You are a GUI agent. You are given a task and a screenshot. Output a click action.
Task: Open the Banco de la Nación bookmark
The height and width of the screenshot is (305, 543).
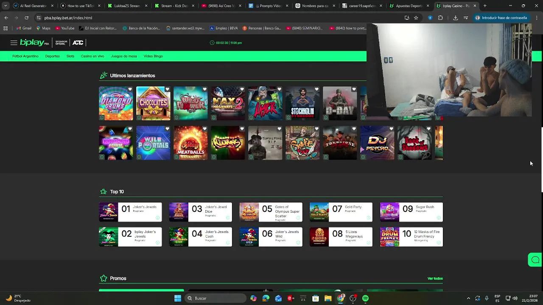(x=141, y=28)
